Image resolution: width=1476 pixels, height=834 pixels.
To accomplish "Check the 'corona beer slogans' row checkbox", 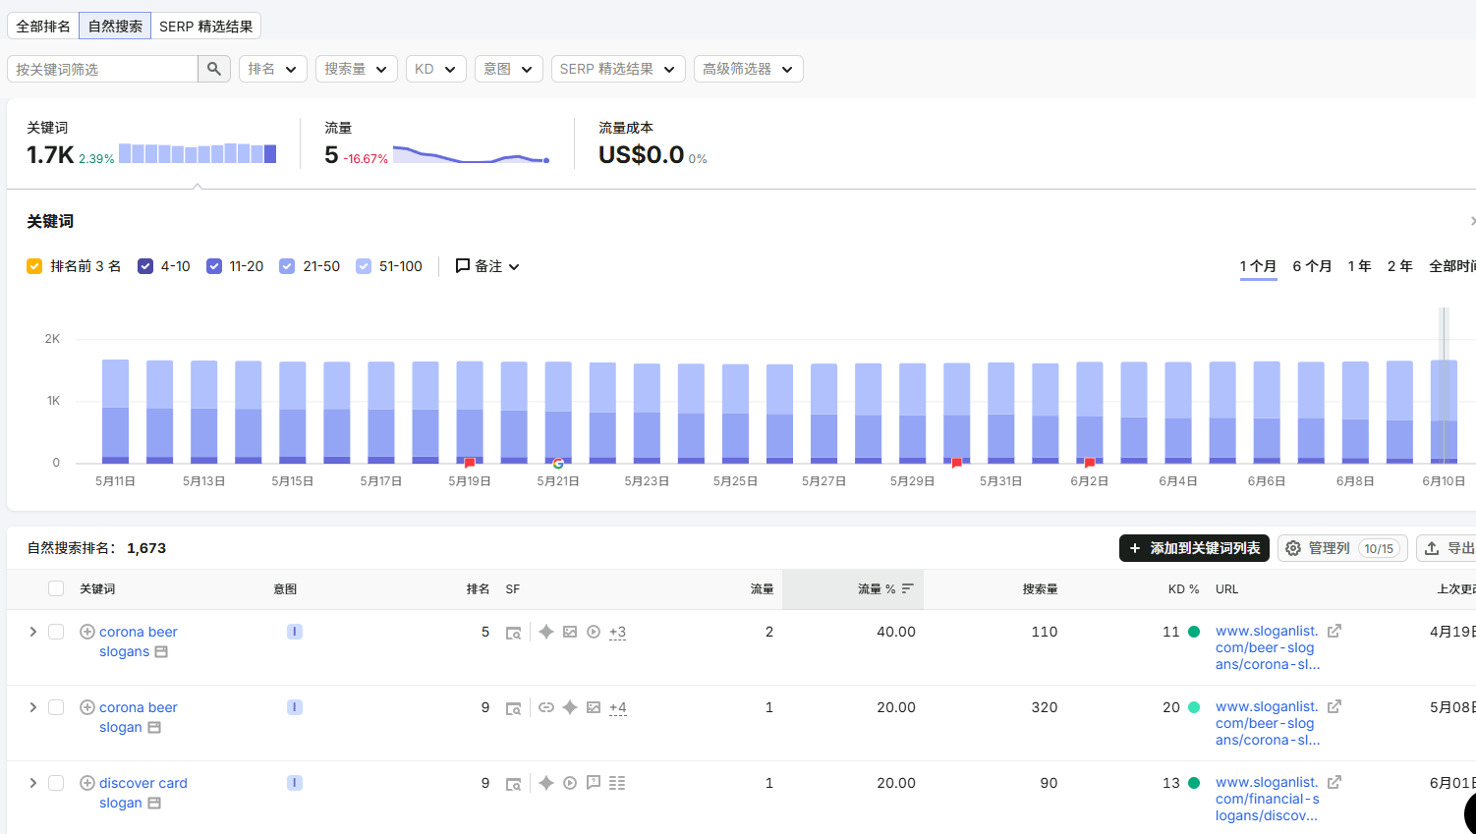I will point(56,632).
